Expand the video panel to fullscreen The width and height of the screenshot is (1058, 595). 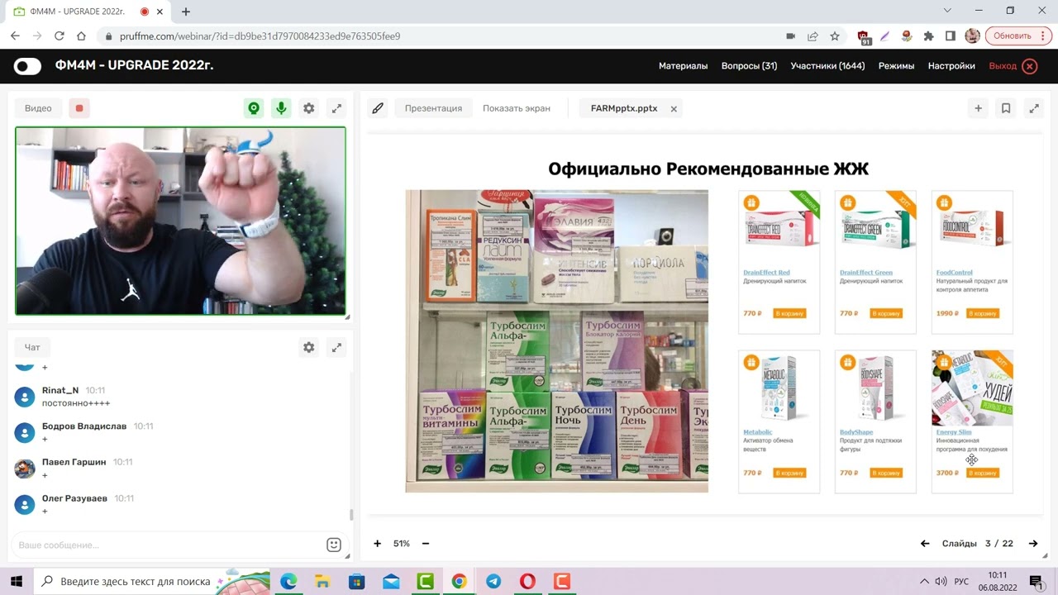(x=336, y=108)
